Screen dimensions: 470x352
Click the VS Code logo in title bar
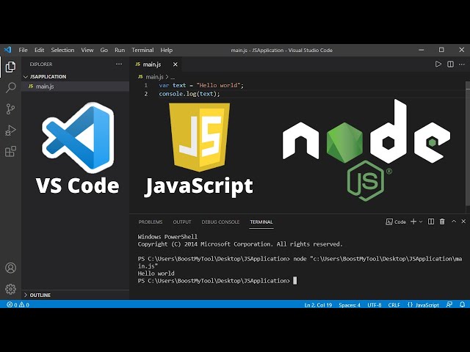tap(7, 50)
